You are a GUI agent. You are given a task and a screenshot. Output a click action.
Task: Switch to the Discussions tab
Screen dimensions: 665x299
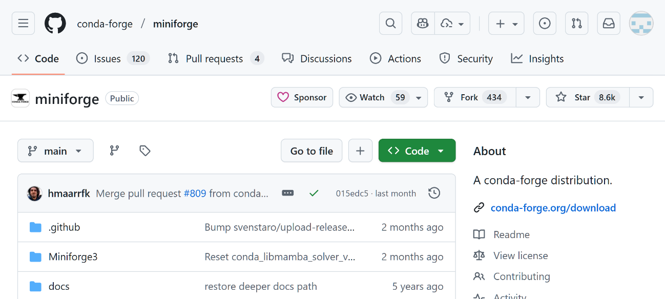click(x=317, y=58)
